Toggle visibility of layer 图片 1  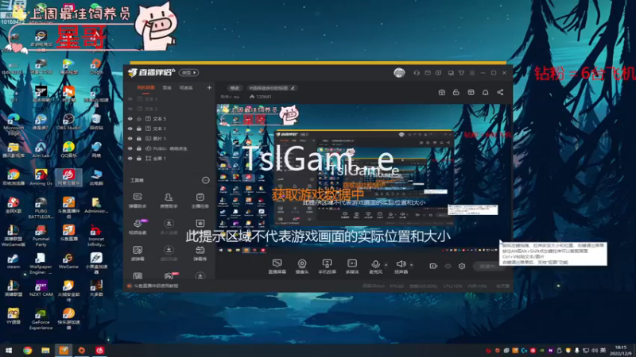click(130, 138)
